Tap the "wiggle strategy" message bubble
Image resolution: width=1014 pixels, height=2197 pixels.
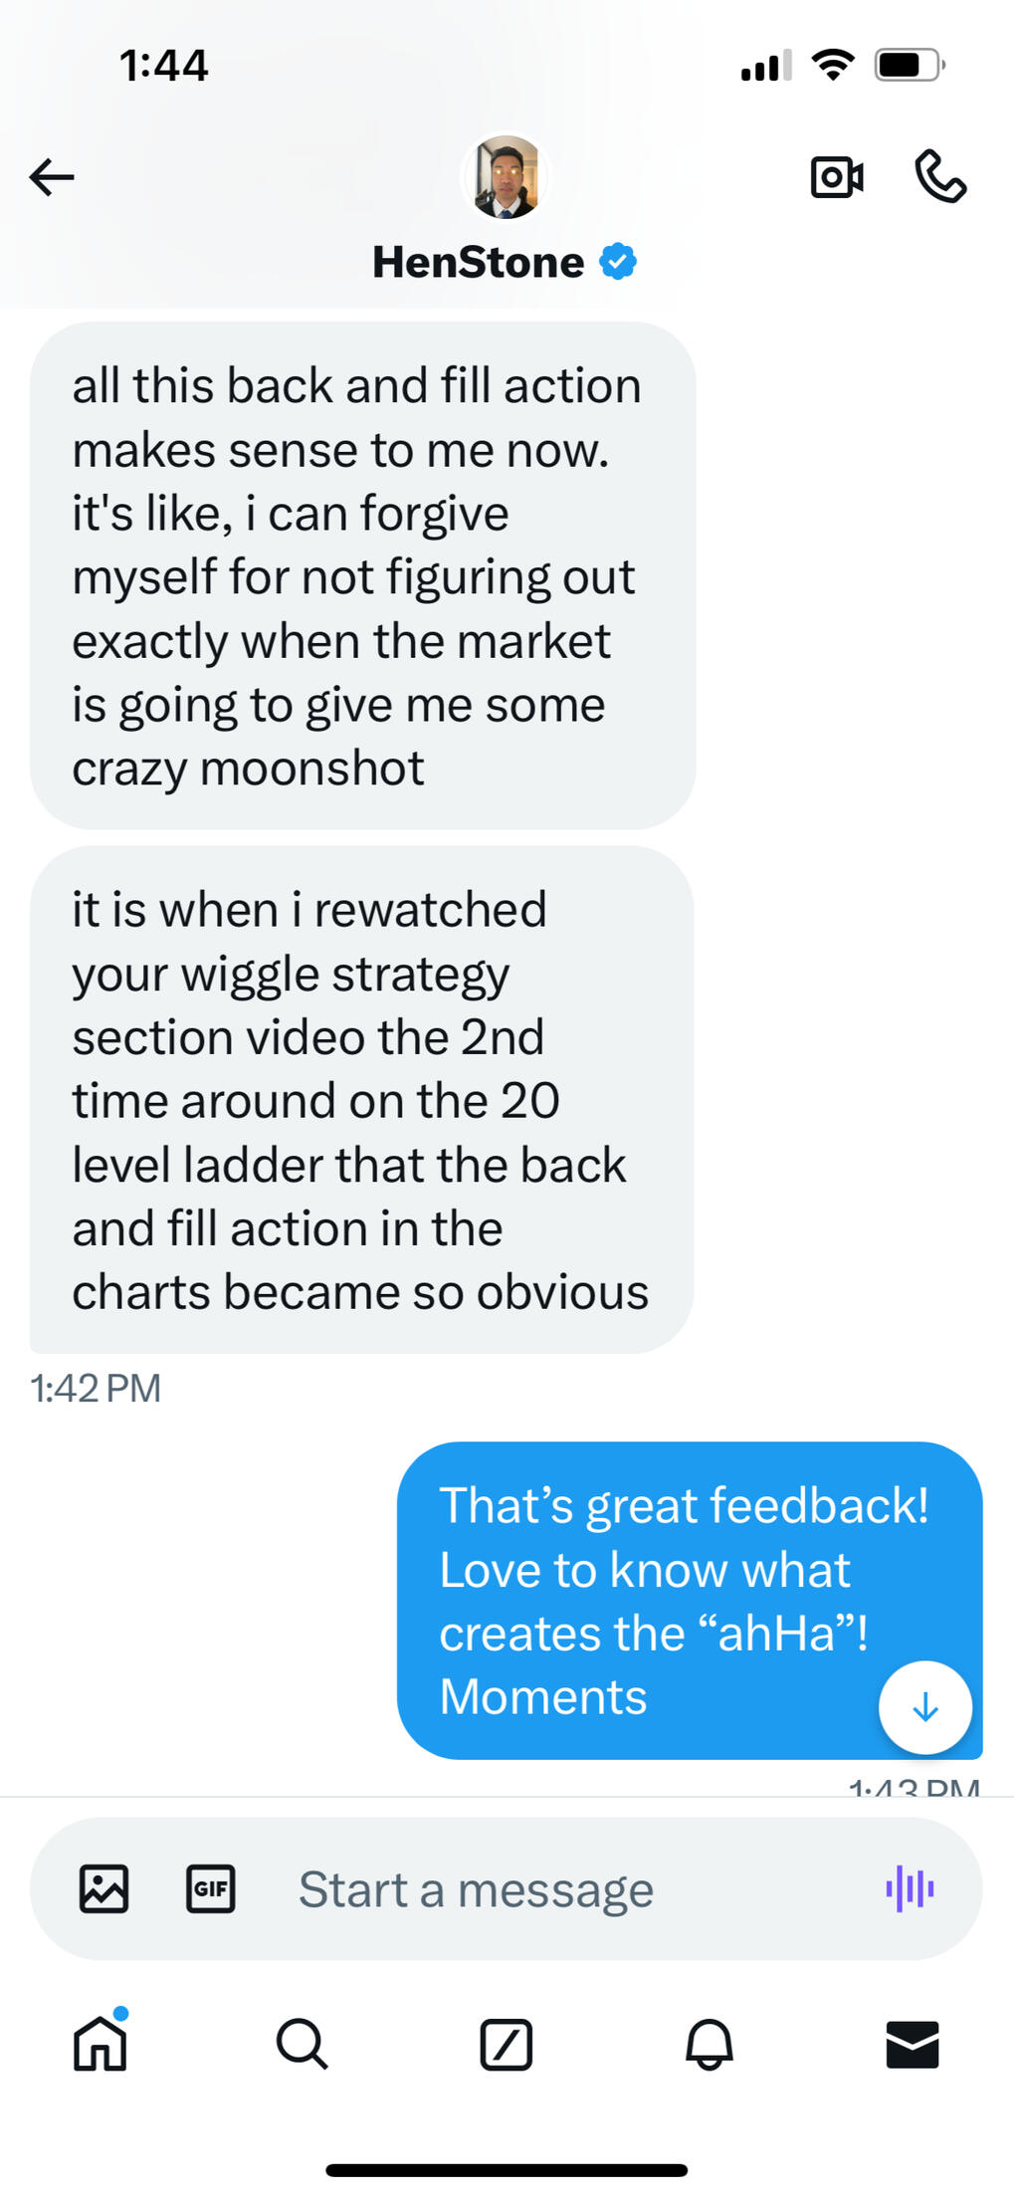(362, 1099)
